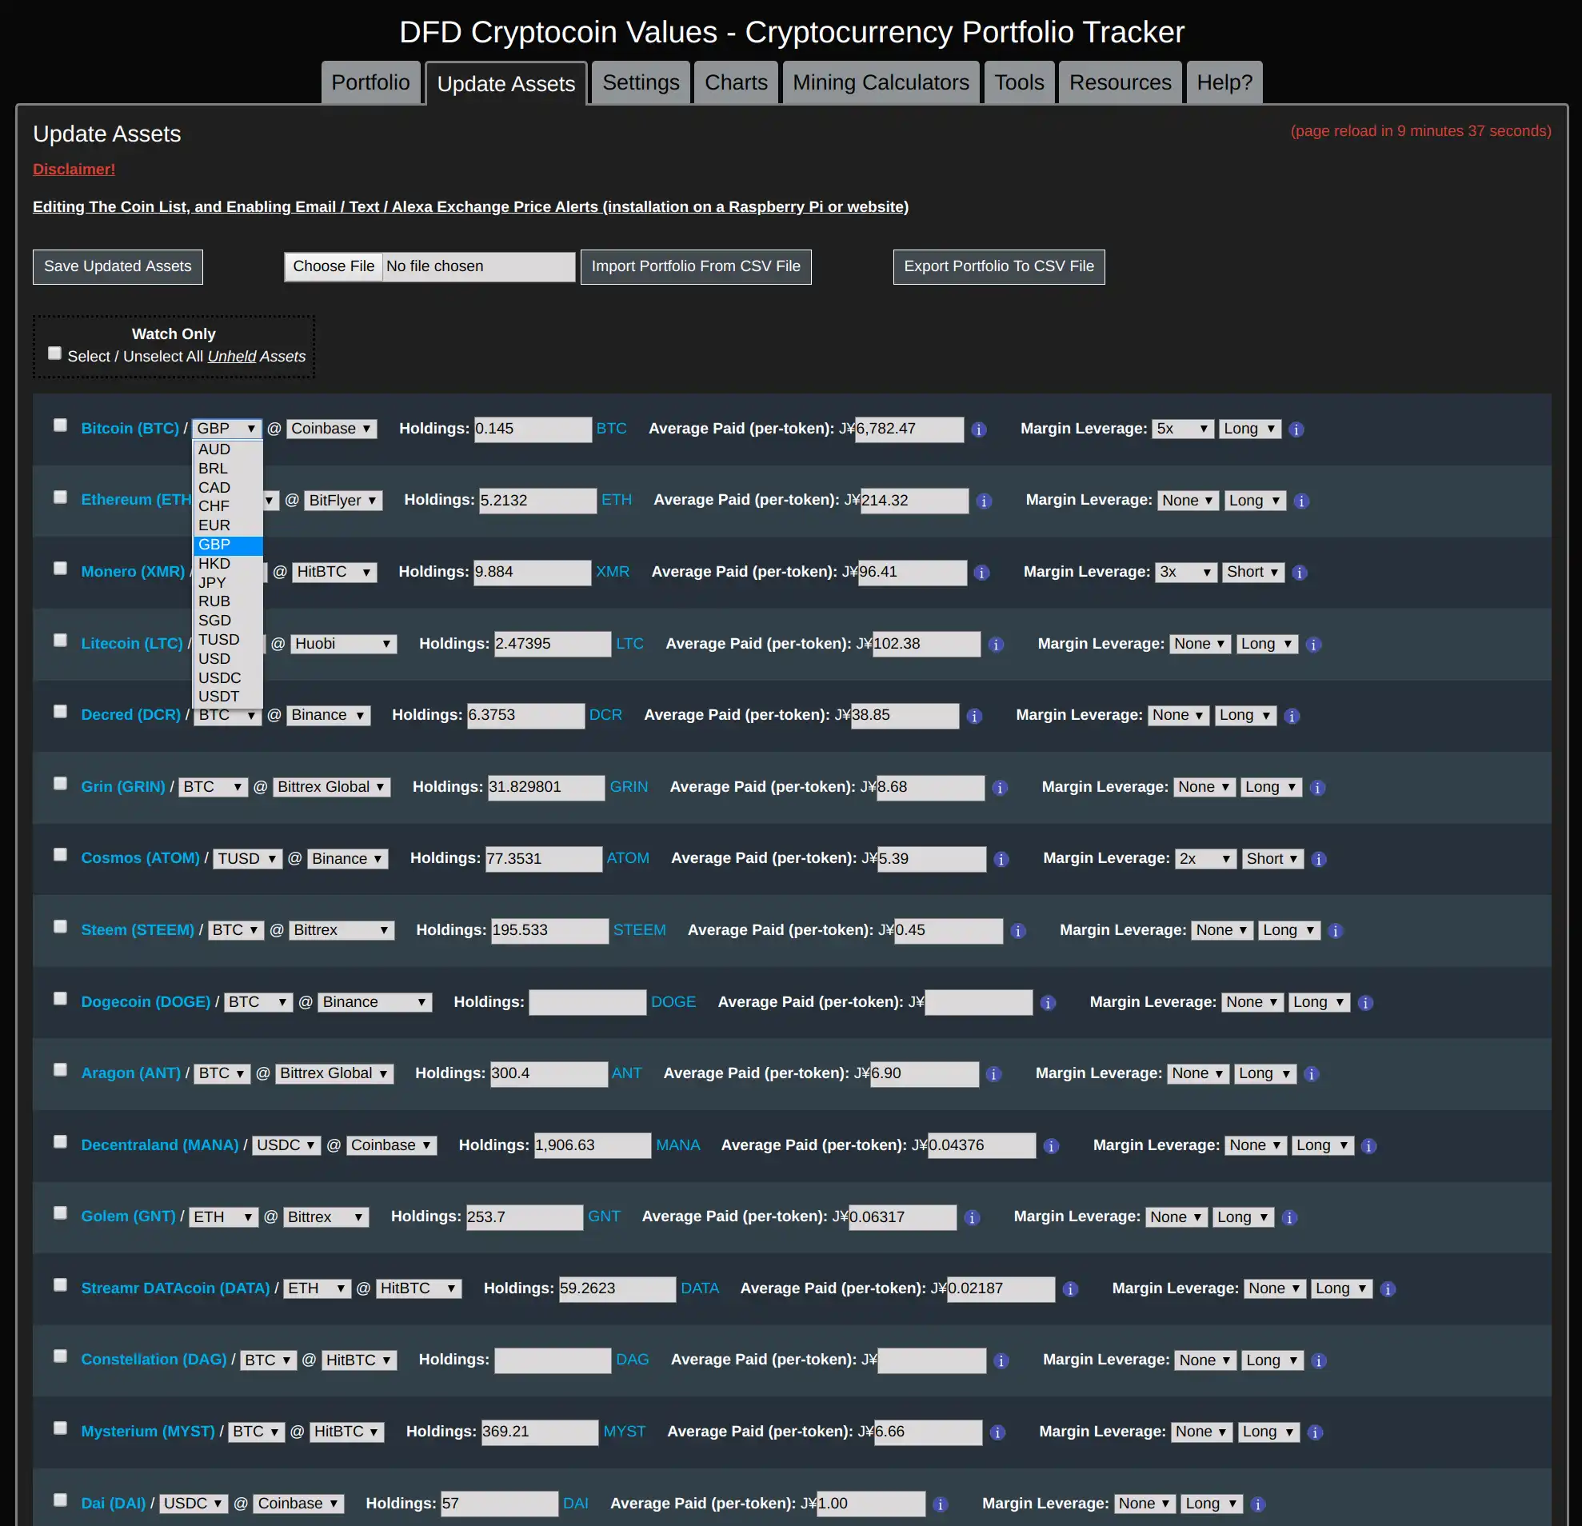Click Save Updated Assets button
This screenshot has height=1526, width=1582.
[118, 266]
